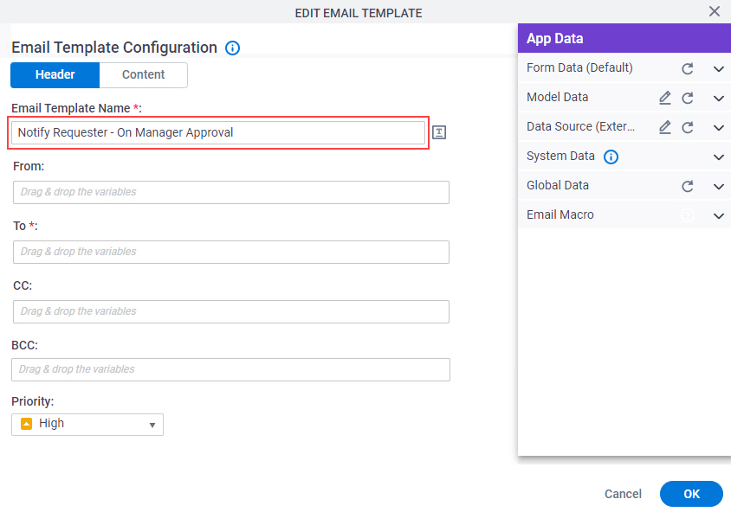Click the OK button
This screenshot has width=731, height=512.
[x=691, y=494]
